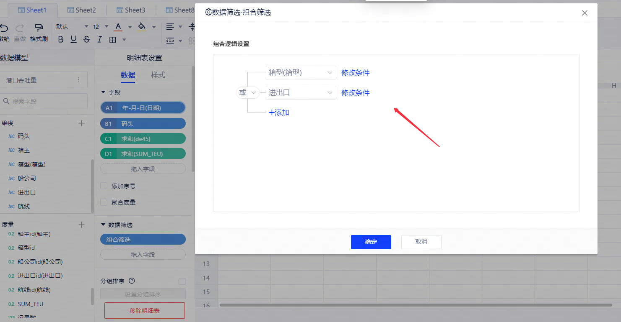Click the red font color swatch
The width and height of the screenshot is (621, 322).
[x=118, y=27]
